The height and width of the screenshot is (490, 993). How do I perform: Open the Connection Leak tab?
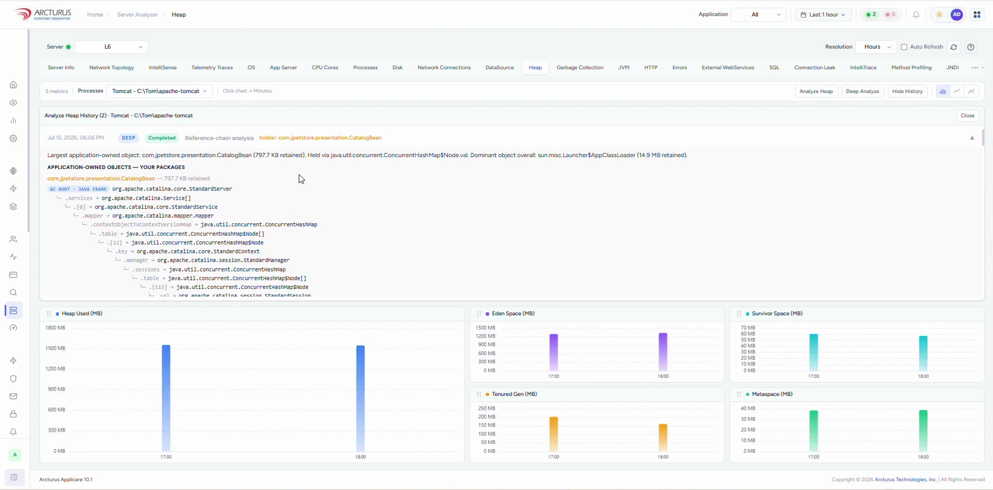815,68
